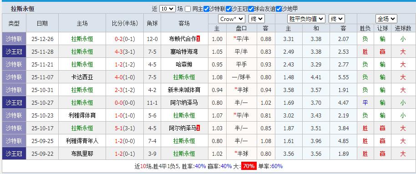Open the recent matches count dropdown showing 10

(x=167, y=9)
